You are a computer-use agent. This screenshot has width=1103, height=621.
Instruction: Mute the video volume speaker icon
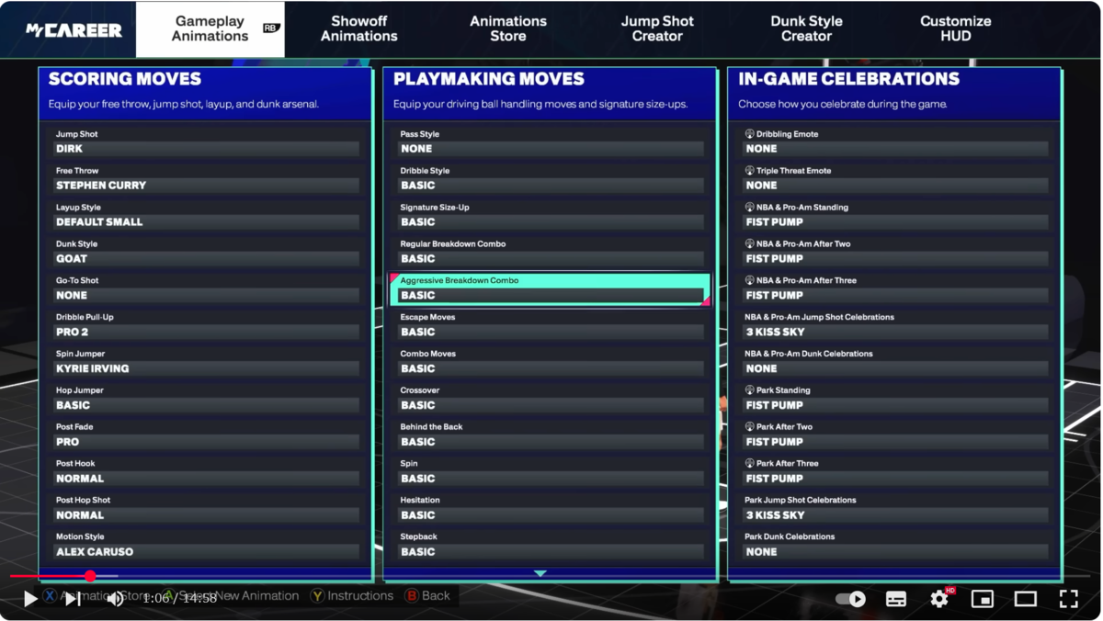[116, 599]
